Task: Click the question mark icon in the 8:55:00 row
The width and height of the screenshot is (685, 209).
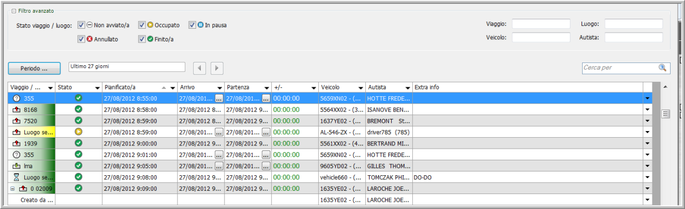Action: [16, 98]
